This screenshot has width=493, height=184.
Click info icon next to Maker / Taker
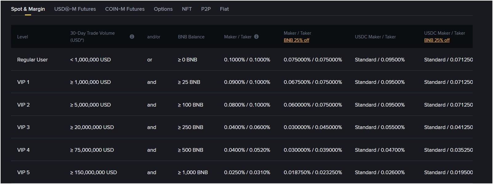coord(256,37)
